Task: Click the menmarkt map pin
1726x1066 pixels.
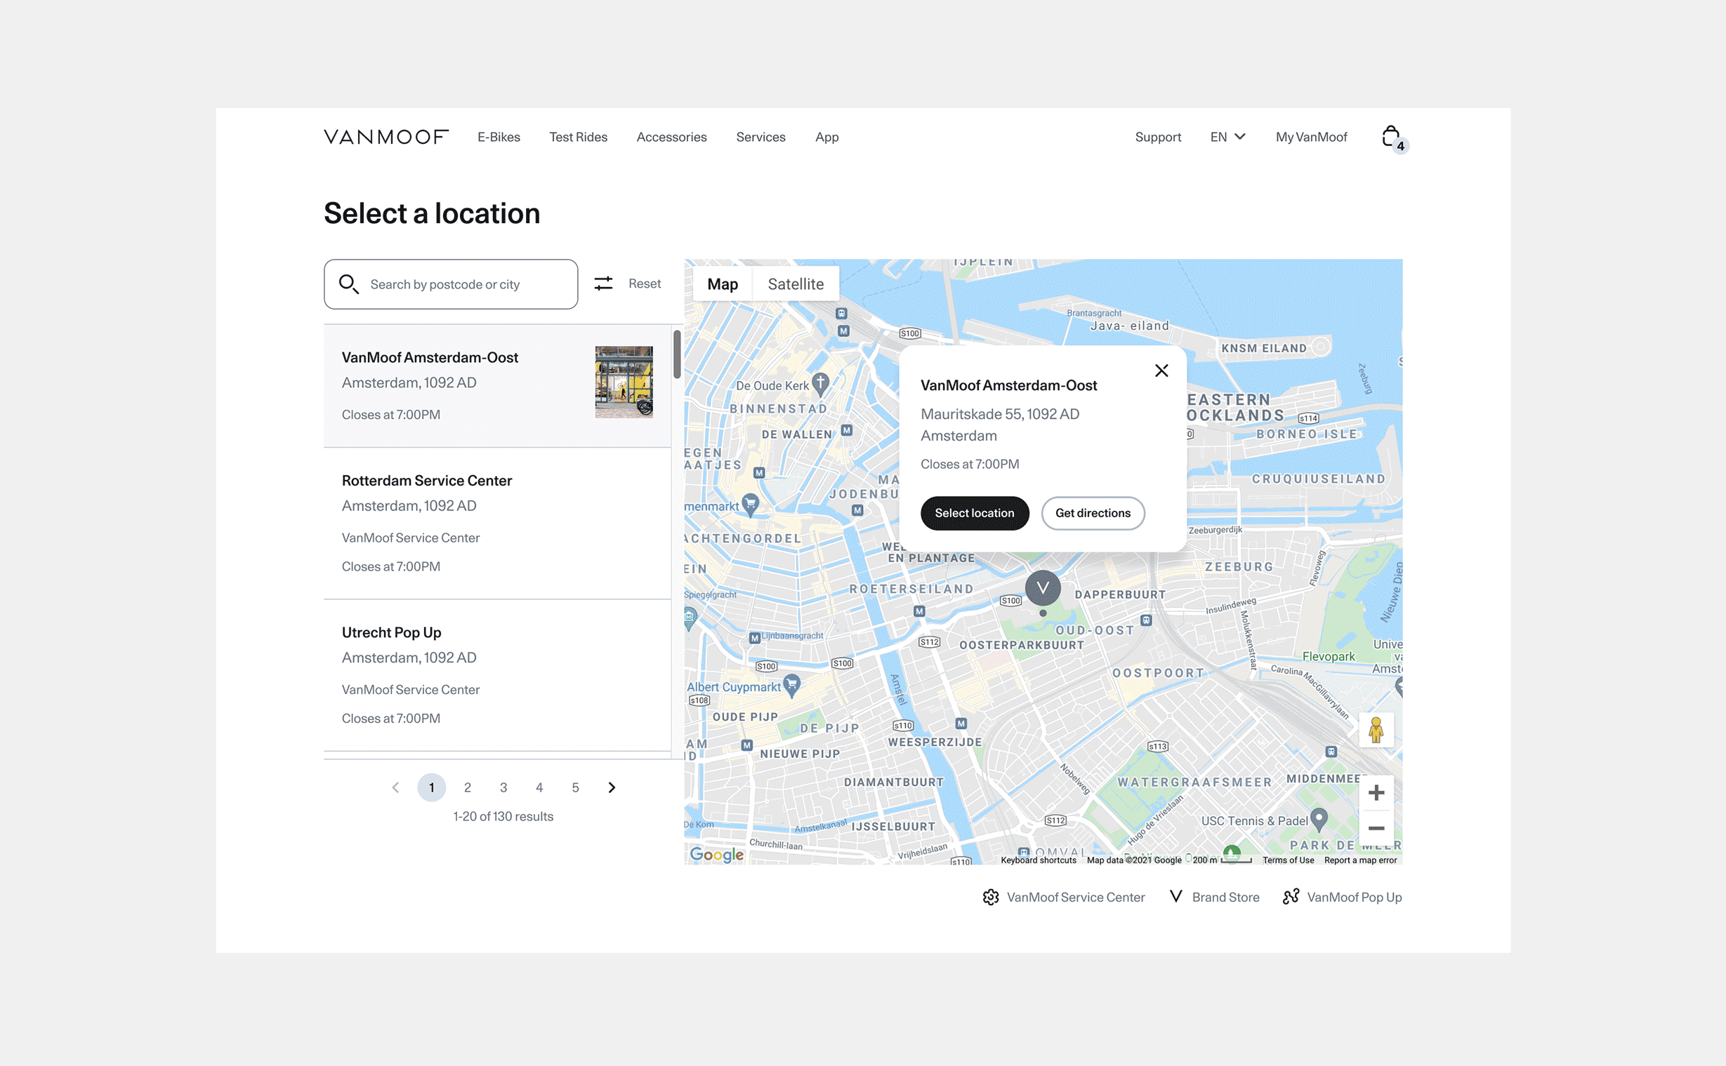Action: (x=751, y=505)
